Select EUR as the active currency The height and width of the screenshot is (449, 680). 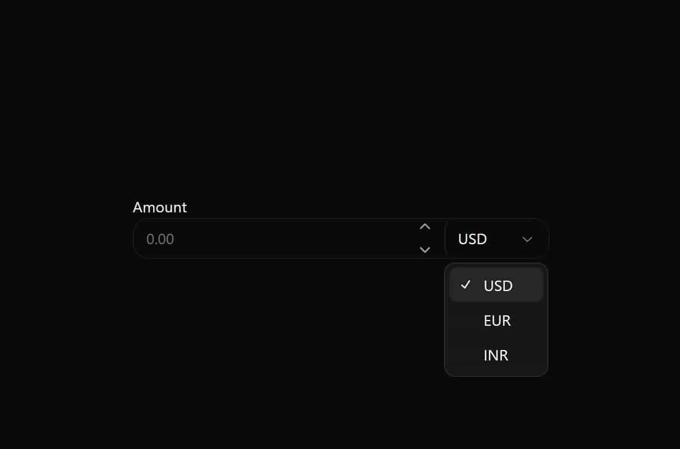pyautogui.click(x=497, y=320)
